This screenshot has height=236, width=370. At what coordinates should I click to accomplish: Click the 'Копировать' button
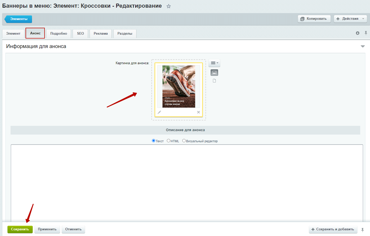pos(314,19)
